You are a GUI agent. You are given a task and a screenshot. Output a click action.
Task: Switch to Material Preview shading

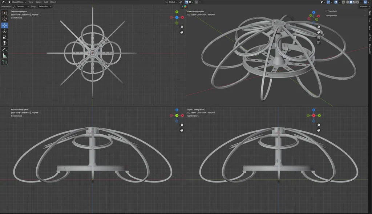click(x=354, y=2)
